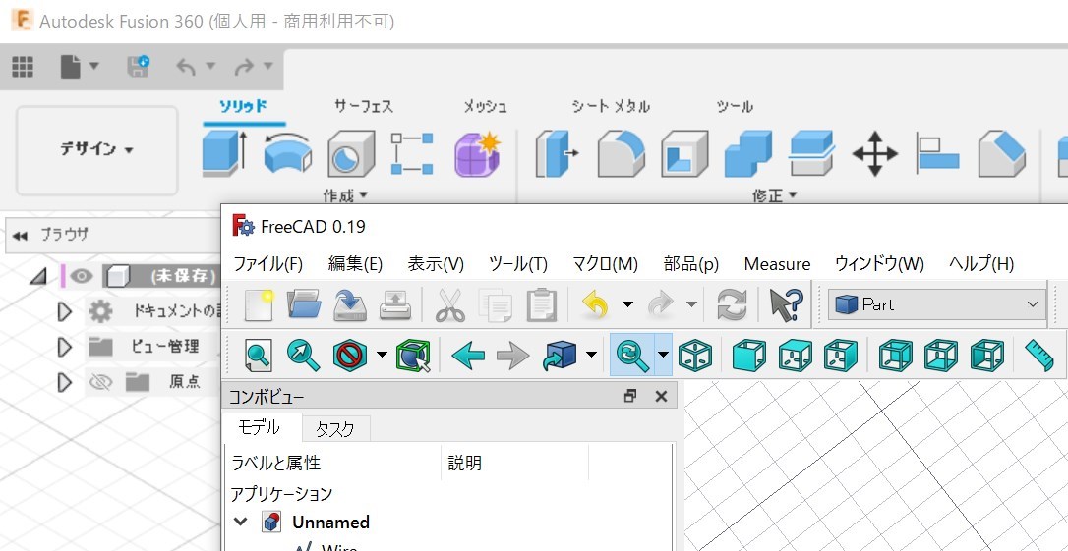
Task: Set FreeCAD top view
Action: tap(796, 356)
